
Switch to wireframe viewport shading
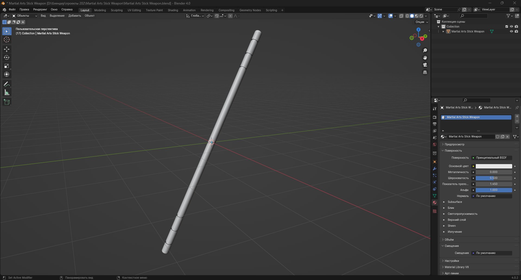pyautogui.click(x=407, y=16)
